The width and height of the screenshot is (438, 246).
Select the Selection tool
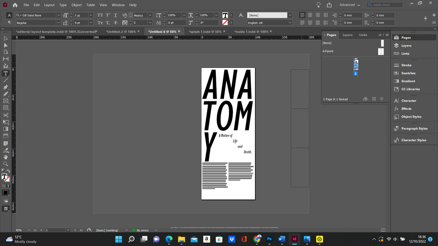6,39
